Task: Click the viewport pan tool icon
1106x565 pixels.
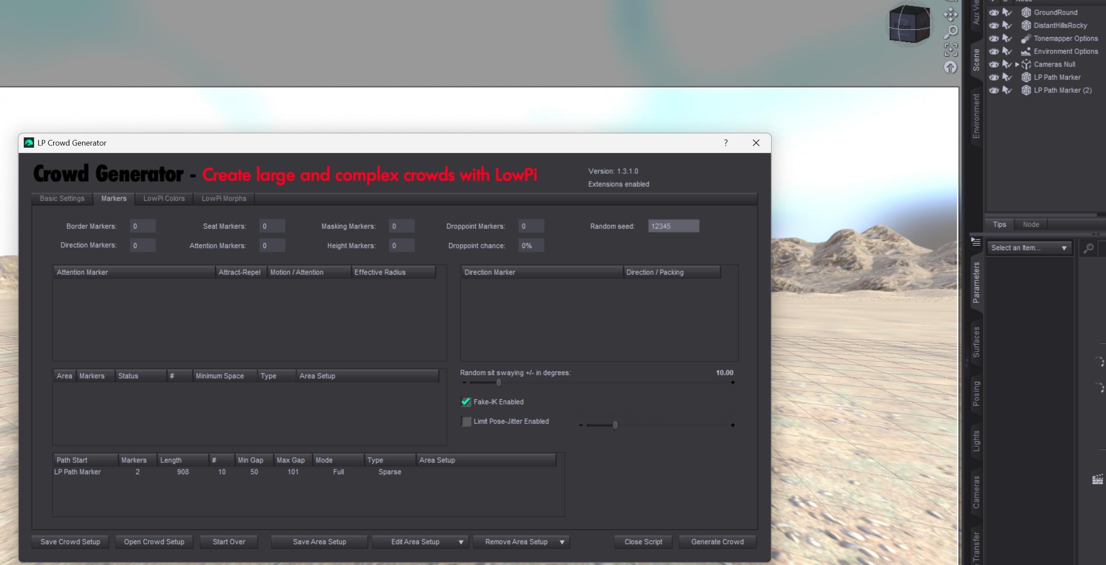Action: pos(950,15)
